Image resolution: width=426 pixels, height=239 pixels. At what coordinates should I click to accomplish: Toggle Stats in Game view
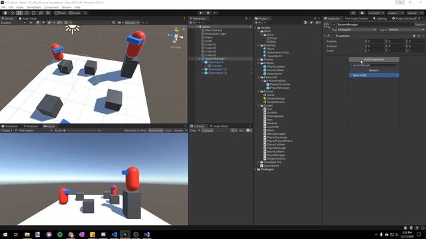[x=168, y=130]
